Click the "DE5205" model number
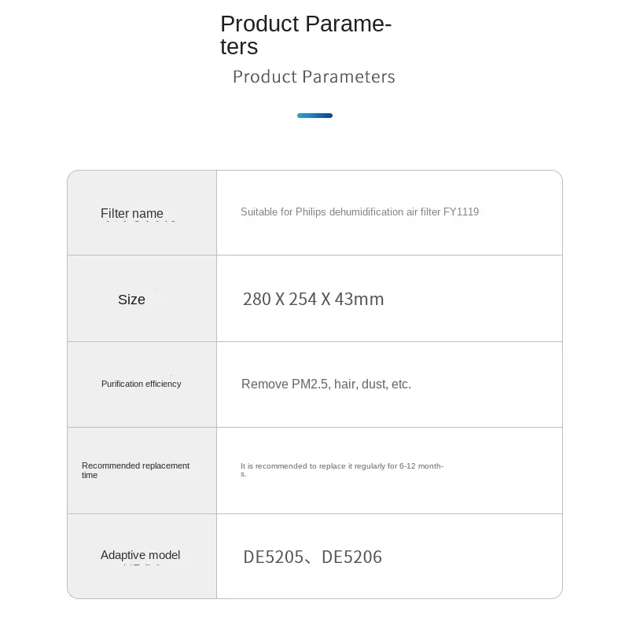This screenshot has width=629, height=629. pyautogui.click(x=273, y=557)
